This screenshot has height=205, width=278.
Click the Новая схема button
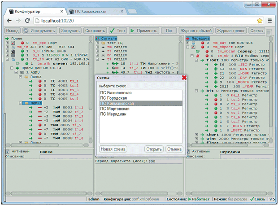click(113, 149)
